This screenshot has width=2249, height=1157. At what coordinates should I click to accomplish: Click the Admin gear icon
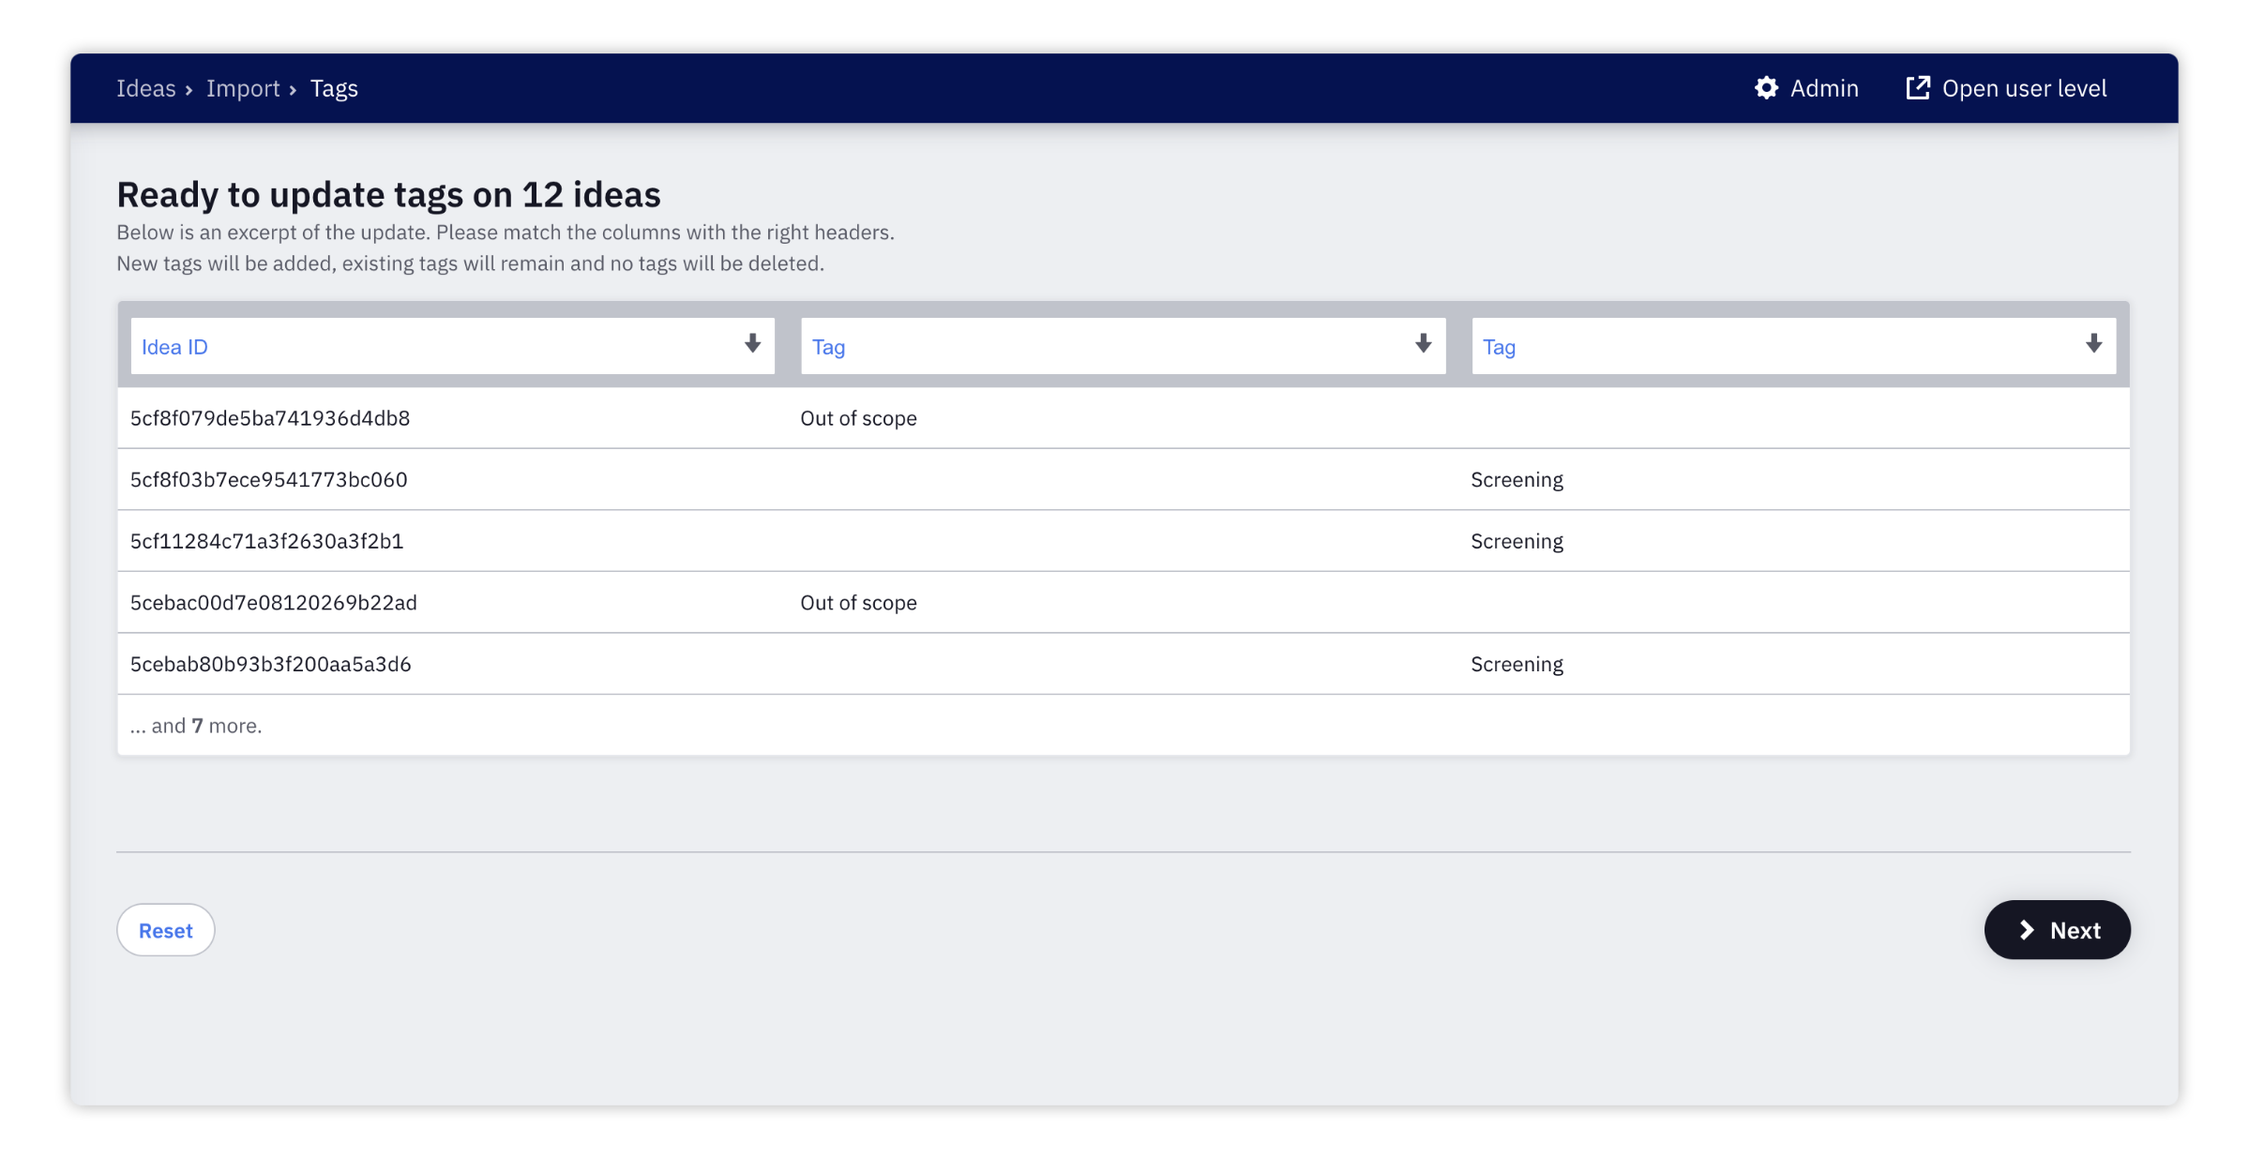(x=1766, y=88)
